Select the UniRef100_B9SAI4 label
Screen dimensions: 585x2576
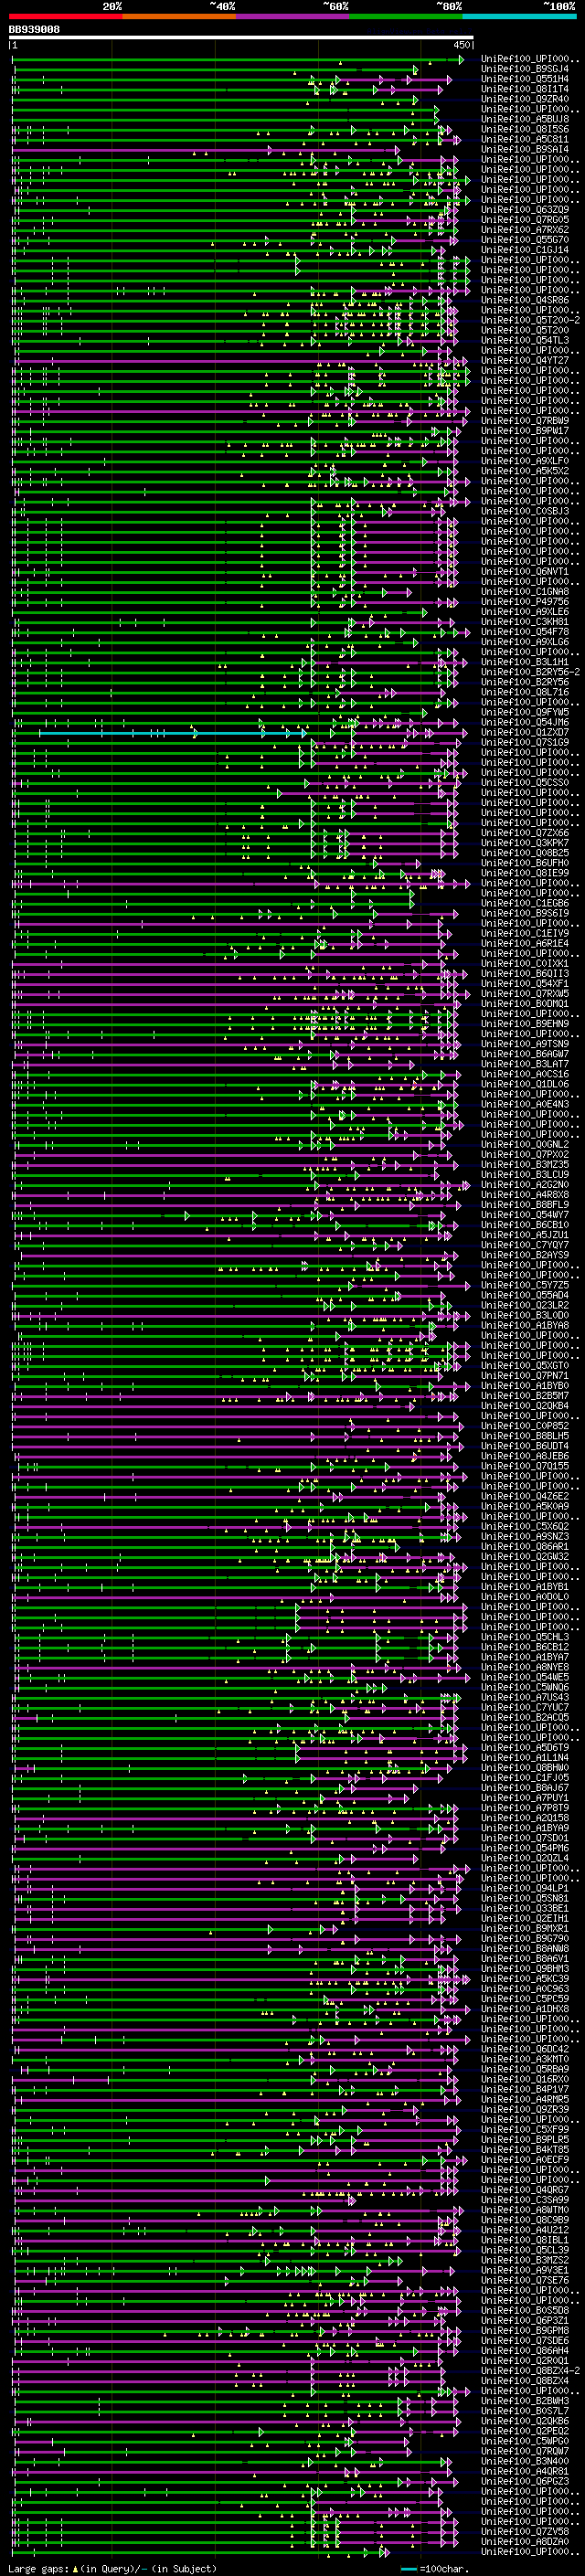click(x=525, y=150)
